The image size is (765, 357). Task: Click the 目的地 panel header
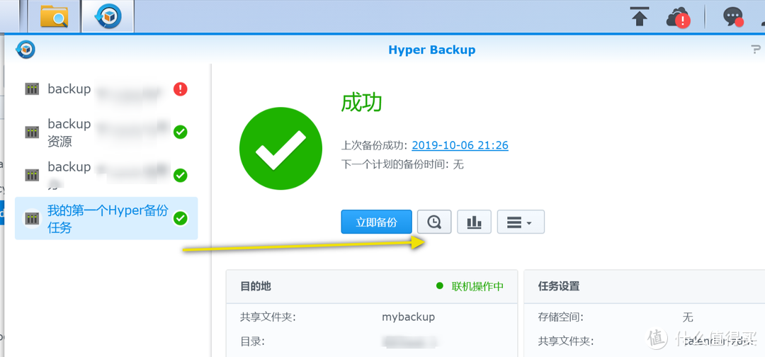(372, 286)
